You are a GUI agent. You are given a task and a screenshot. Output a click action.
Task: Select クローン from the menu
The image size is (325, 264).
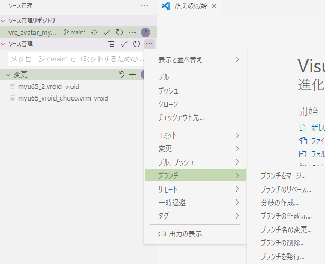click(x=195, y=104)
